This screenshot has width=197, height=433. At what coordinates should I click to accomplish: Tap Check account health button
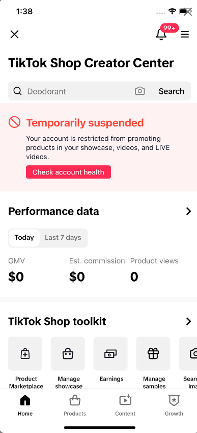(68, 172)
